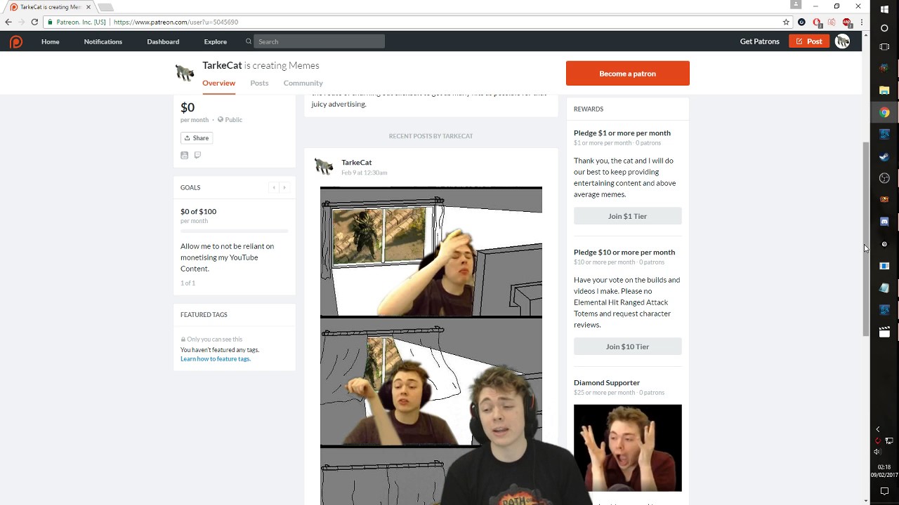Click the orange Post button
The height and width of the screenshot is (505, 899).
[x=809, y=41]
